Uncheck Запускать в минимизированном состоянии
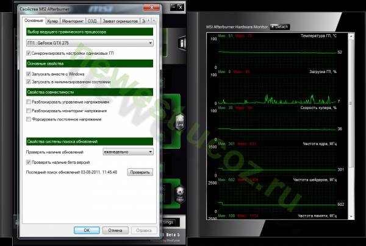 [x=29, y=82]
